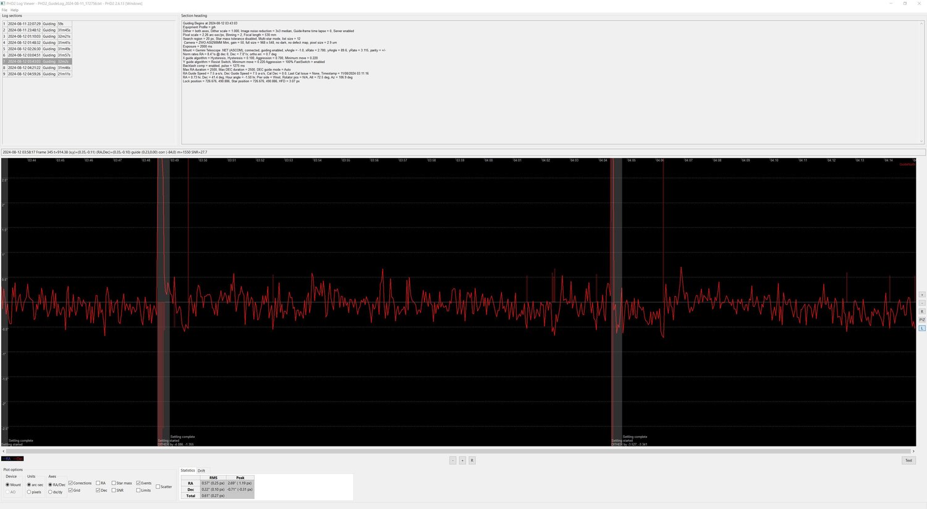Viewport: 927px width, 509px height.
Task: Select log section 6 dated 03:04:51
Action: (37, 55)
